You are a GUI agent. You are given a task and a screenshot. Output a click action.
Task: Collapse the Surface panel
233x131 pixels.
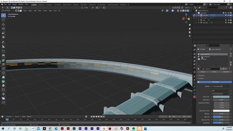[x=201, y=79]
